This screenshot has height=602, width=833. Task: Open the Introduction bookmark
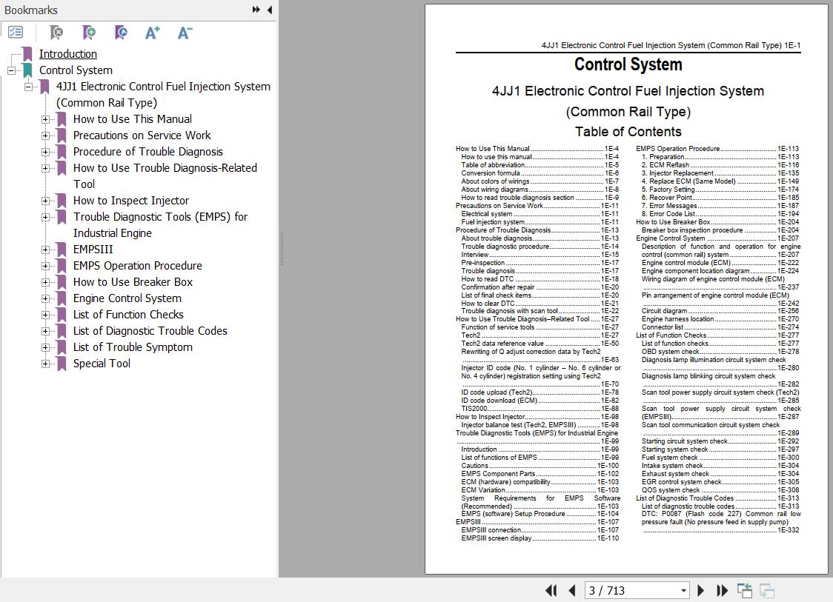68,53
